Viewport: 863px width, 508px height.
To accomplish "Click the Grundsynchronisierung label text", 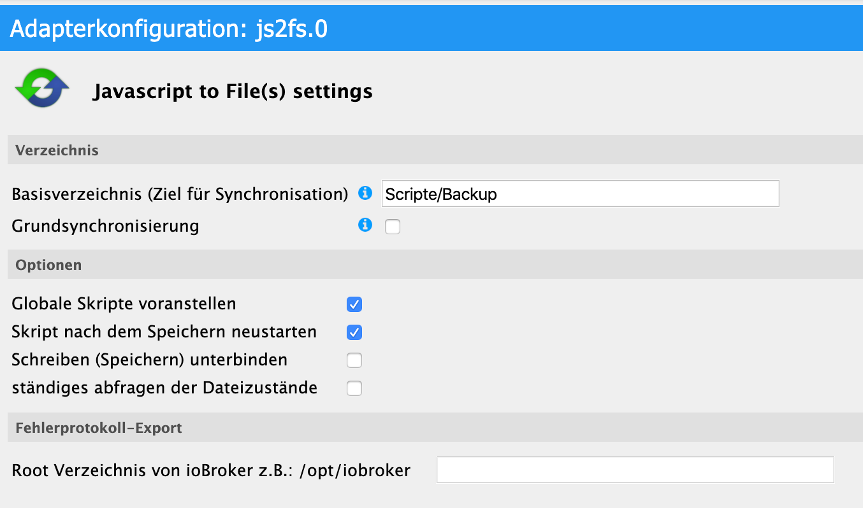I will pos(105,226).
